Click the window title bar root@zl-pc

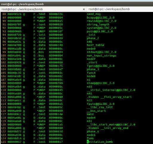[x=22, y=4]
